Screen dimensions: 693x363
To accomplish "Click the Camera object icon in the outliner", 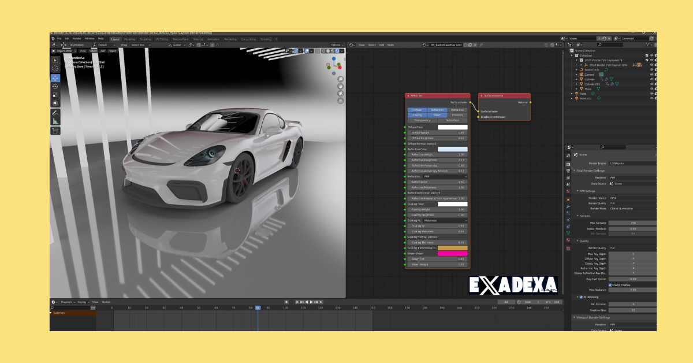I will point(582,75).
